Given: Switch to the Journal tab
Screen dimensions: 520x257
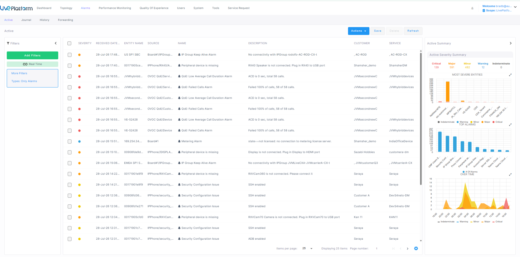Looking at the screenshot, I should pos(26,20).
